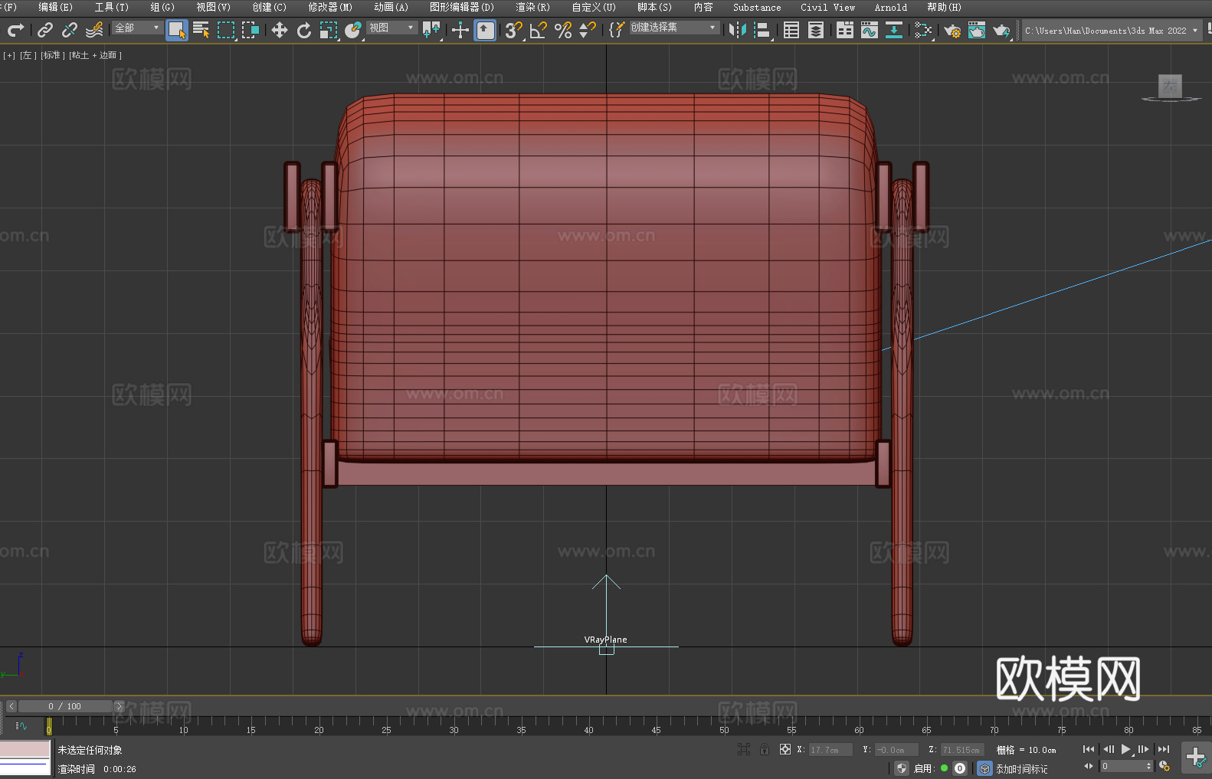The width and height of the screenshot is (1212, 779).
Task: Click the time slider 0 / 100
Action: click(65, 706)
